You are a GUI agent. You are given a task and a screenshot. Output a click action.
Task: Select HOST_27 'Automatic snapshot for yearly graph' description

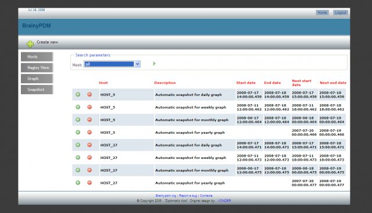click(190, 183)
